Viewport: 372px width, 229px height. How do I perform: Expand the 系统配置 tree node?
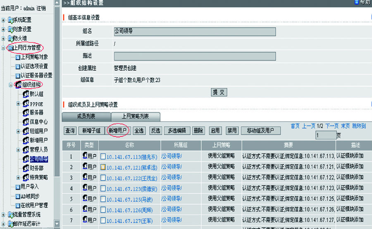tap(3, 20)
